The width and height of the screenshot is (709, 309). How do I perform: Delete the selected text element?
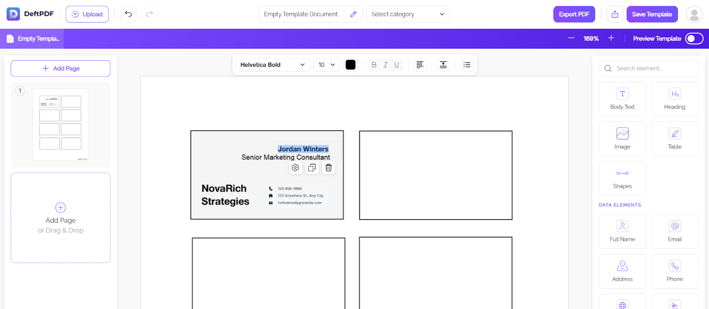coord(328,168)
